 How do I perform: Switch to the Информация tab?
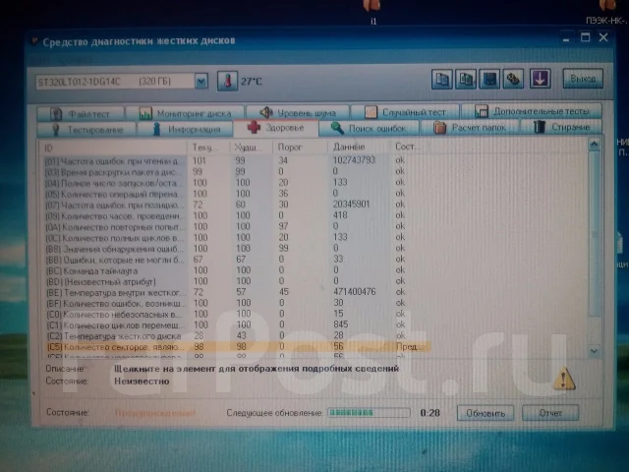coord(185,129)
